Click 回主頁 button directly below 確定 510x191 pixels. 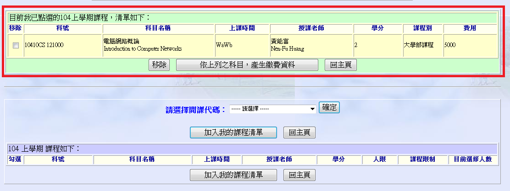pos(299,133)
